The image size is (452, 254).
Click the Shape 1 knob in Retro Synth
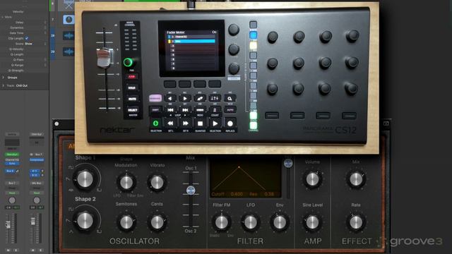(x=85, y=179)
